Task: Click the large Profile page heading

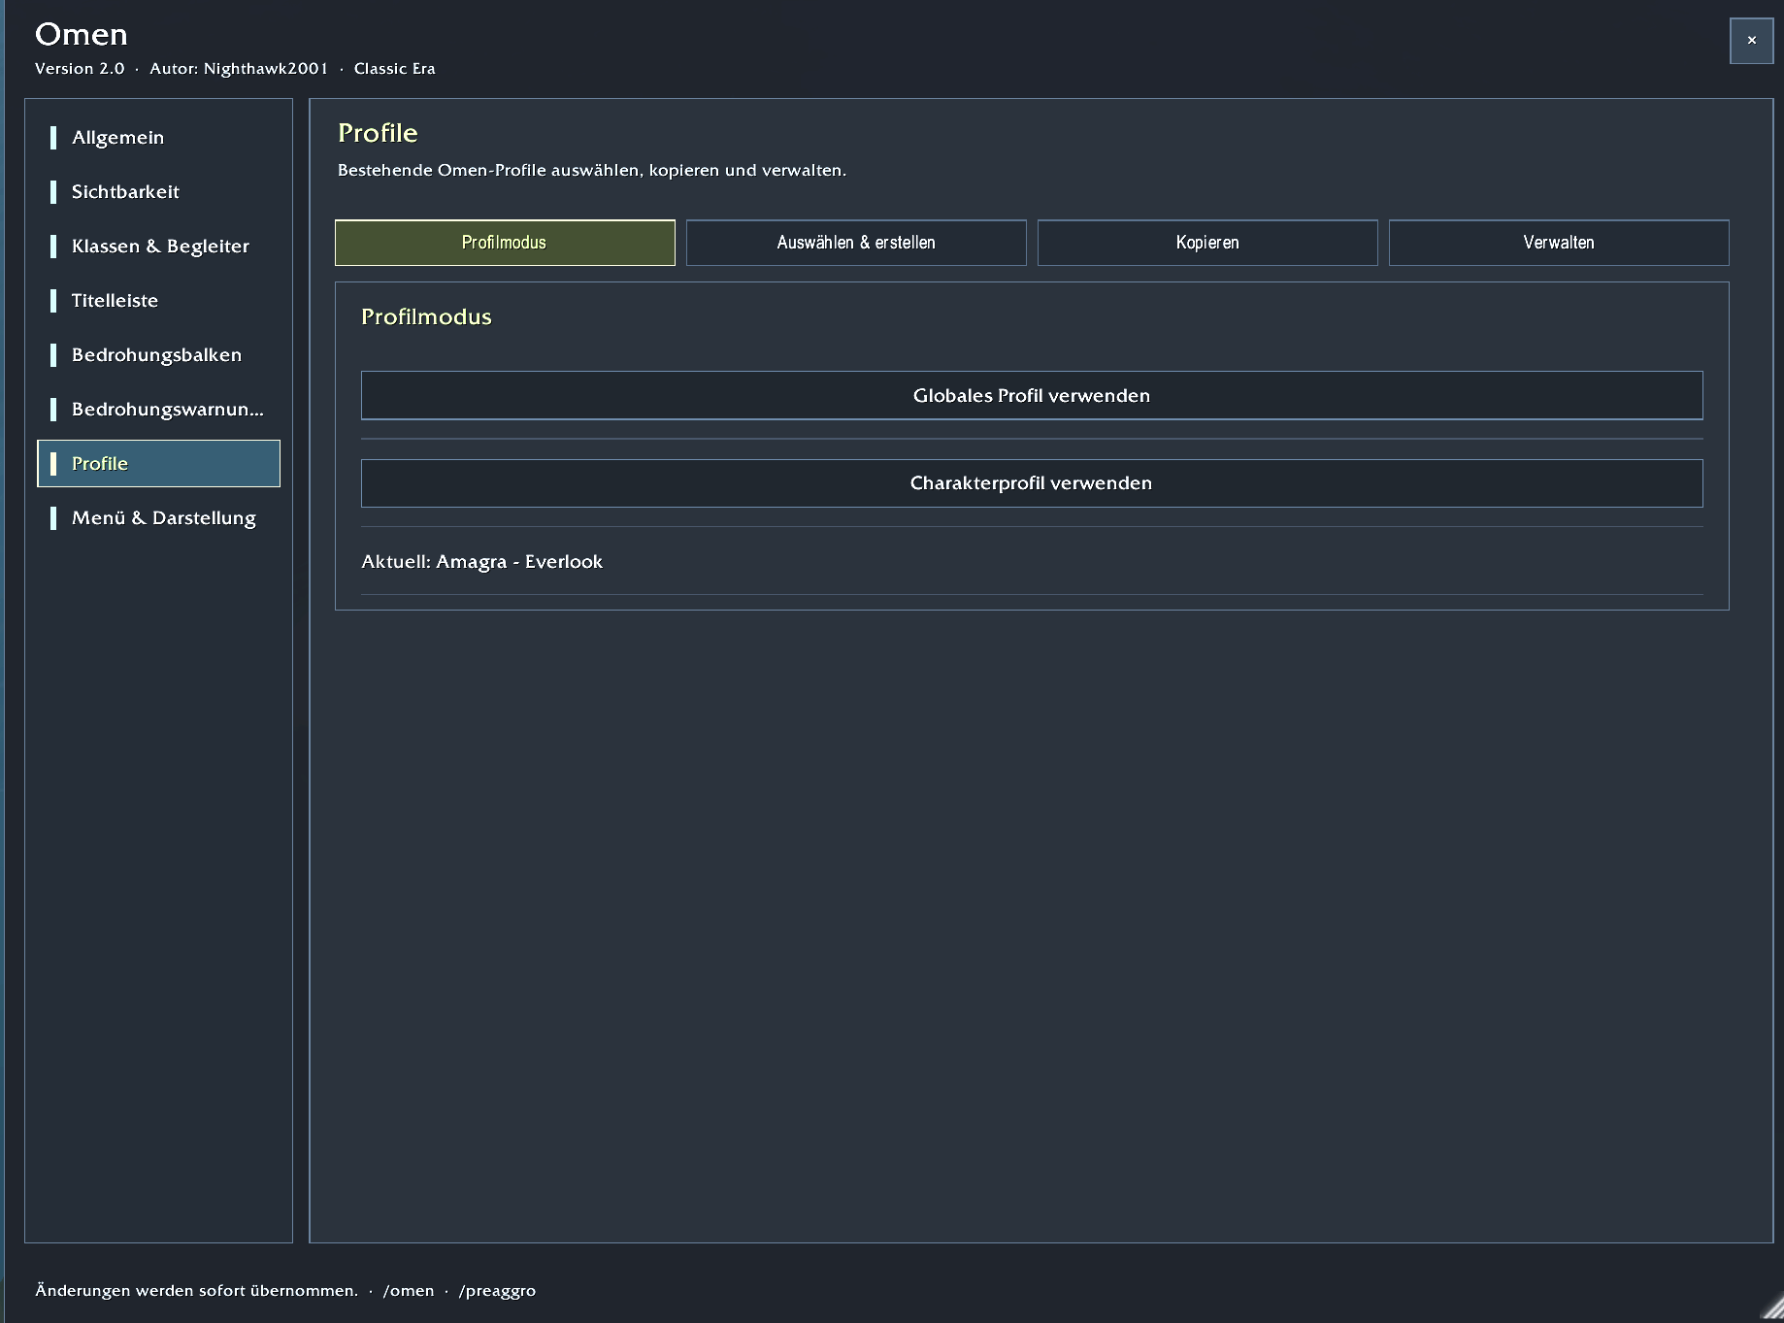Action: pos(378,133)
